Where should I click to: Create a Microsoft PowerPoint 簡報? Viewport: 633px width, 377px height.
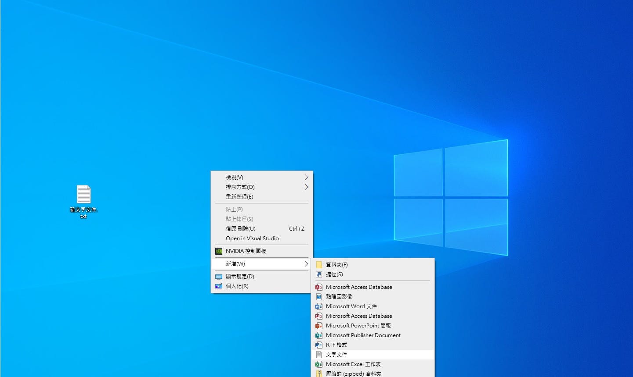pos(373,326)
